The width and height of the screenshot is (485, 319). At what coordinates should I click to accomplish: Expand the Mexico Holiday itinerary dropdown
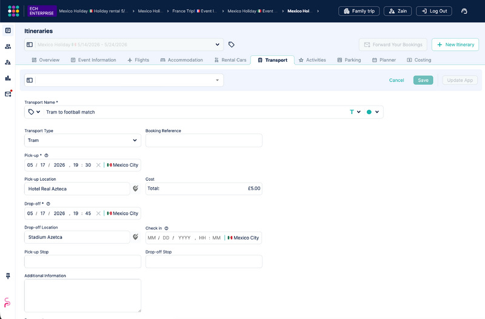[218, 44]
